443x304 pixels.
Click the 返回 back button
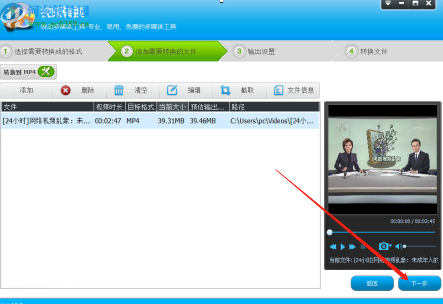tap(372, 283)
